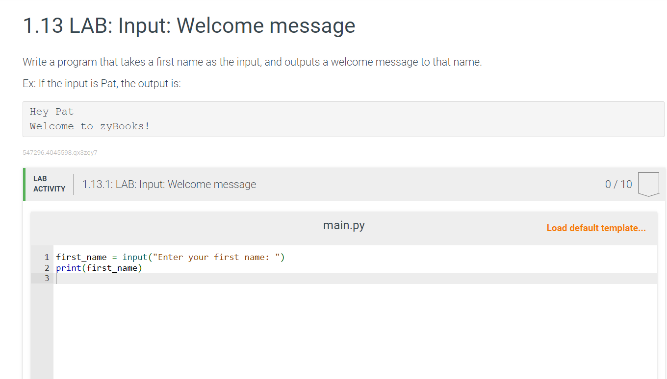This screenshot has height=379, width=667.
Task: Click line number 1 in the gutter
Action: [x=47, y=257]
